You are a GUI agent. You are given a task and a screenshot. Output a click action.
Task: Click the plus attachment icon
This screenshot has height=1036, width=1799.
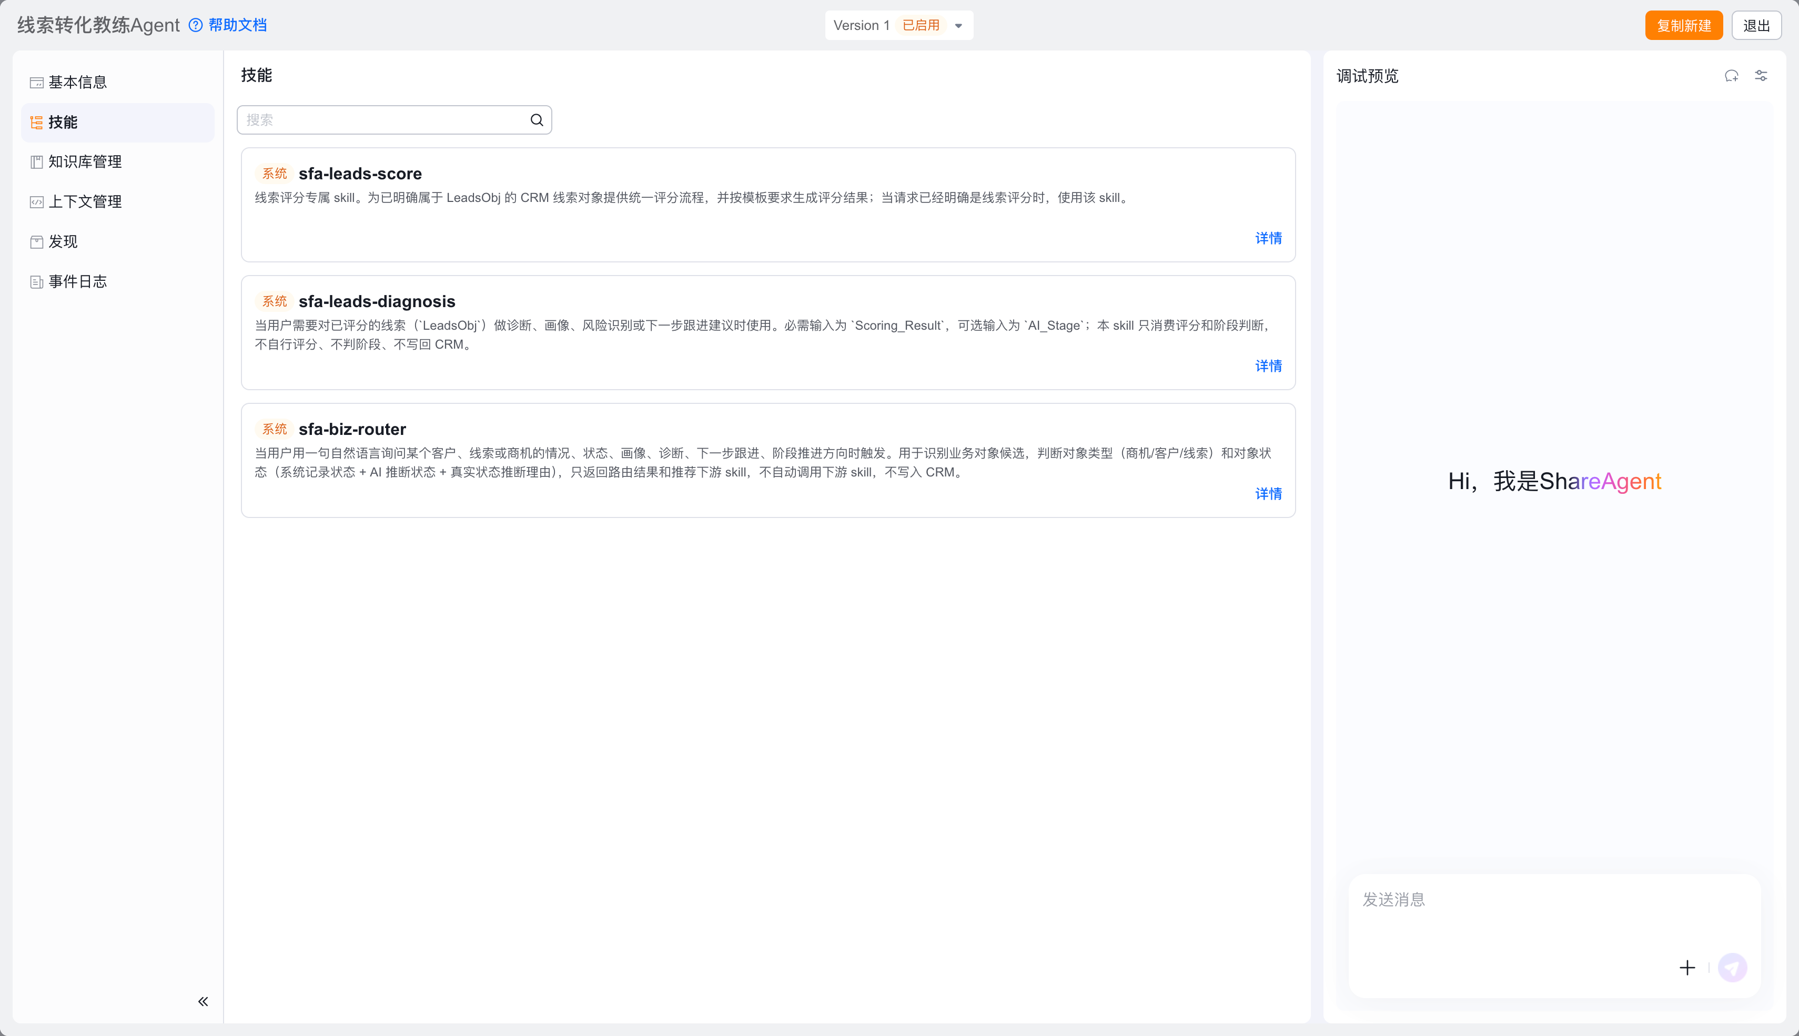click(x=1687, y=968)
